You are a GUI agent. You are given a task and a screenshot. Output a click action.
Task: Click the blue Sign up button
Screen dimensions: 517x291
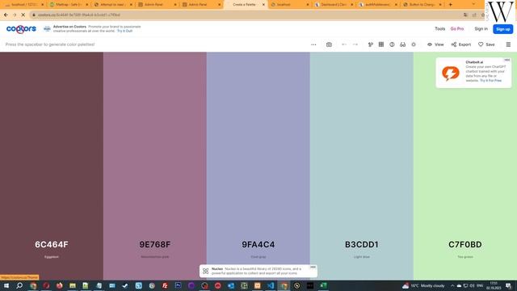pyautogui.click(x=502, y=29)
